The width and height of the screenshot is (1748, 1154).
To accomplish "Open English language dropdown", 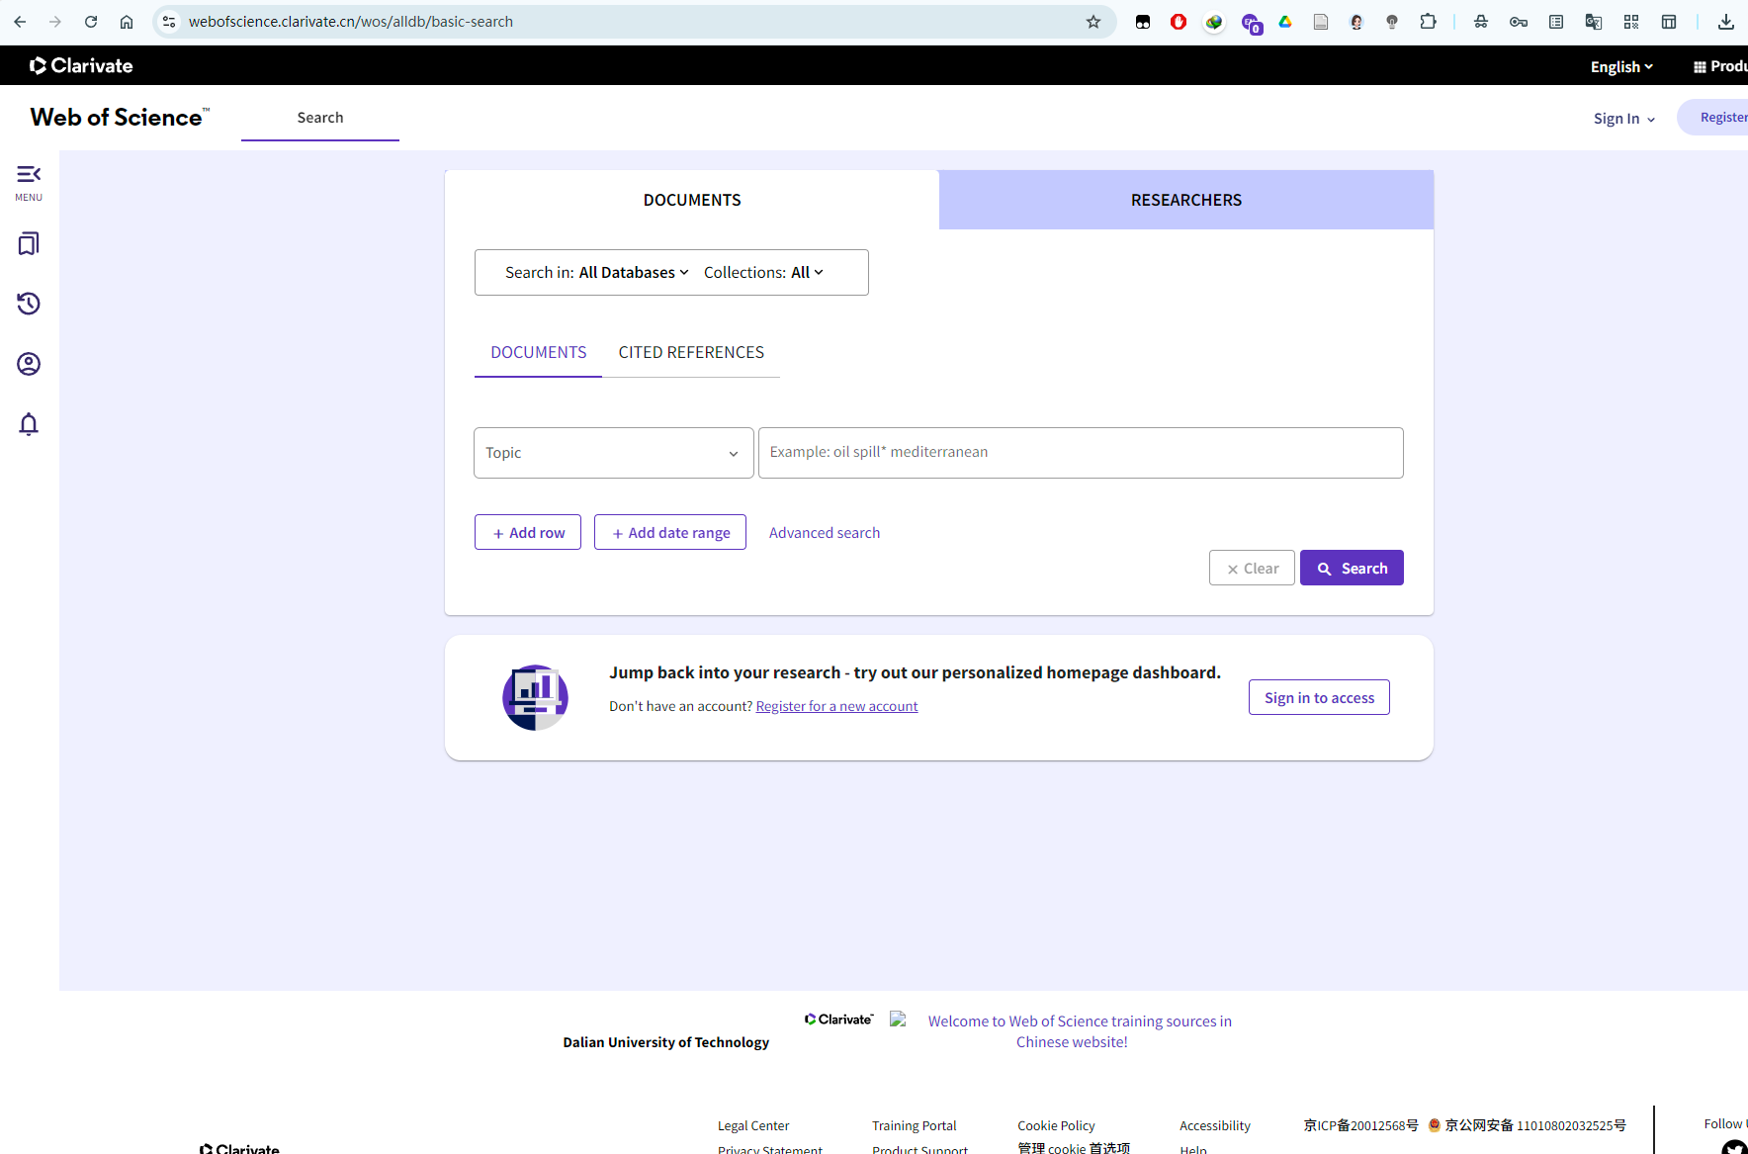I will pyautogui.click(x=1621, y=66).
